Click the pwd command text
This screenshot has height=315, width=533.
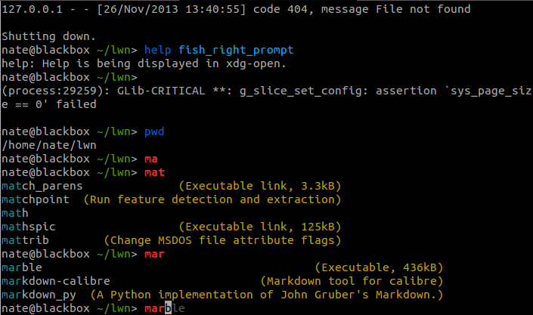(x=154, y=131)
